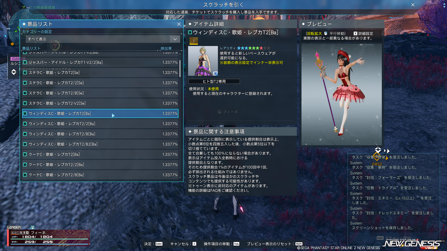This screenshot has width=447, height=251.
Task: Click the 景品に関する注意事項 panel header
Action: [241, 131]
